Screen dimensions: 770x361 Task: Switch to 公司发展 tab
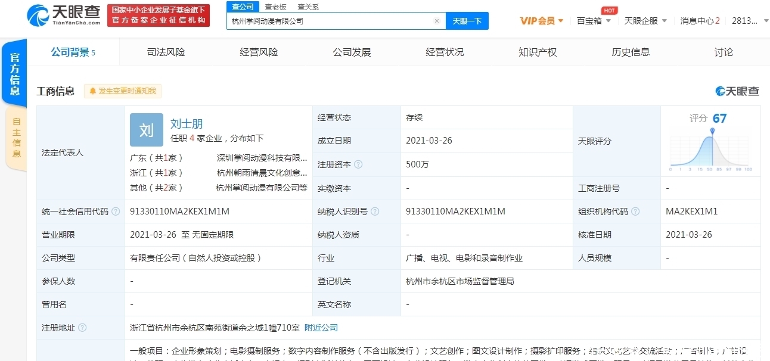coord(352,52)
